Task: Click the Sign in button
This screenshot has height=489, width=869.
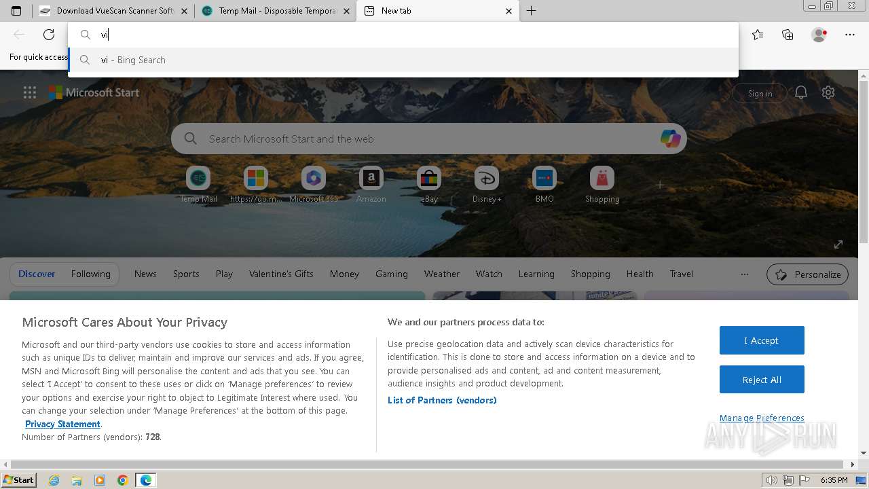Action: pos(760,94)
